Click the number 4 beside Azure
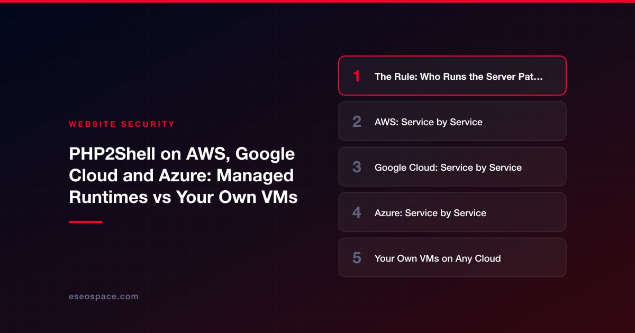This screenshot has height=333, width=635. point(357,212)
